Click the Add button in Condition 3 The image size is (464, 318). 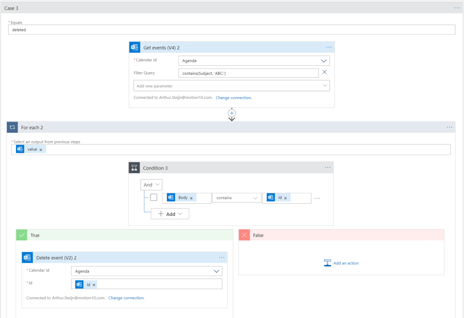170,214
